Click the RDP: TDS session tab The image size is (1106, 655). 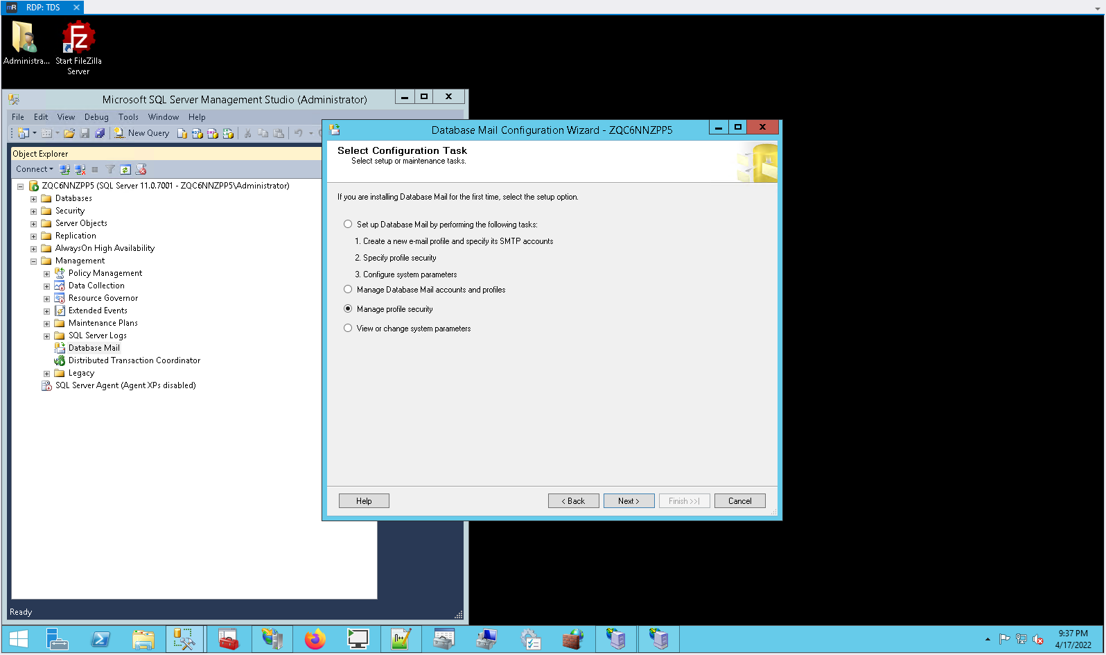click(x=43, y=7)
